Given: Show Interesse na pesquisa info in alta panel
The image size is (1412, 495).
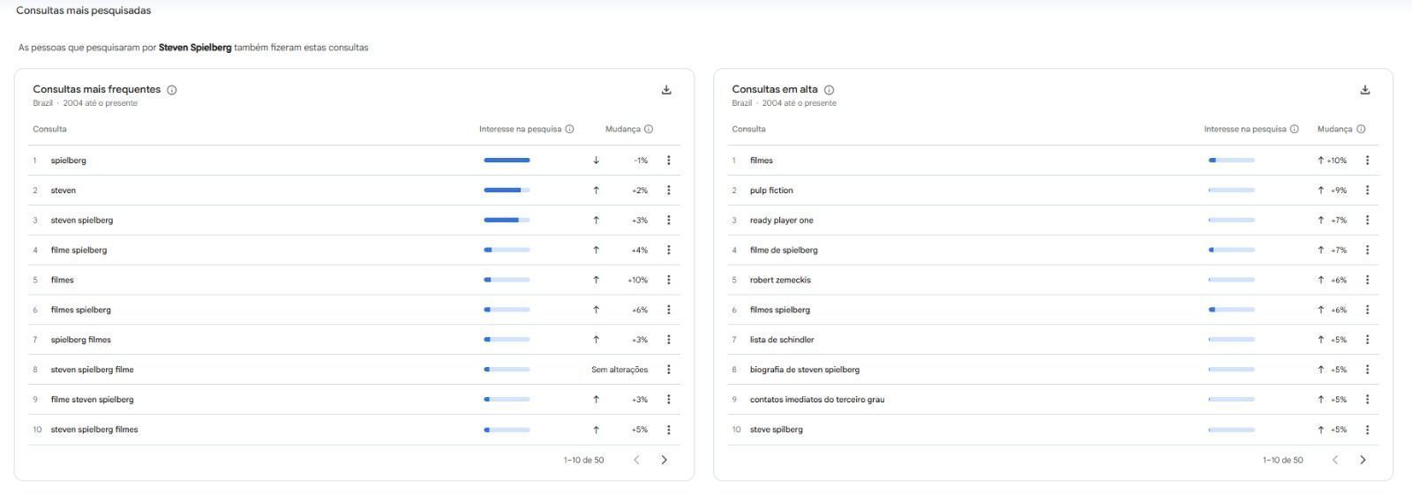Looking at the screenshot, I should (x=1295, y=129).
